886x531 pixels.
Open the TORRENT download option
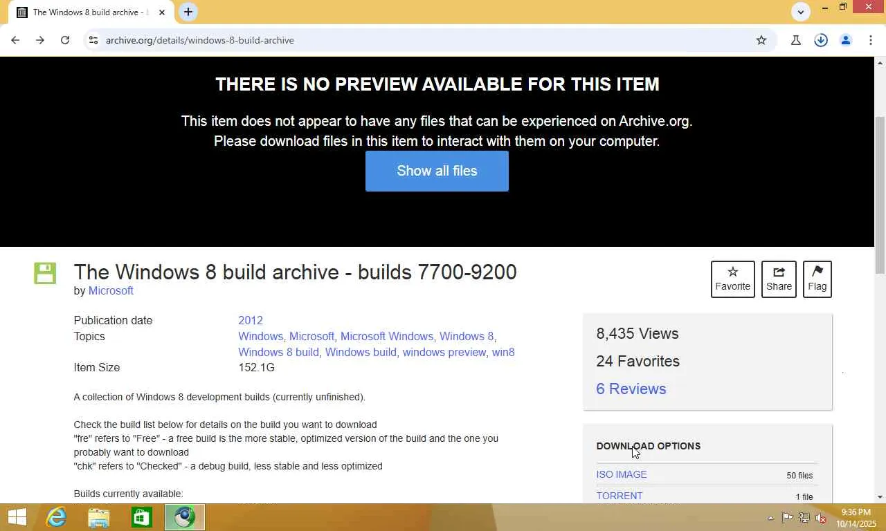point(620,496)
